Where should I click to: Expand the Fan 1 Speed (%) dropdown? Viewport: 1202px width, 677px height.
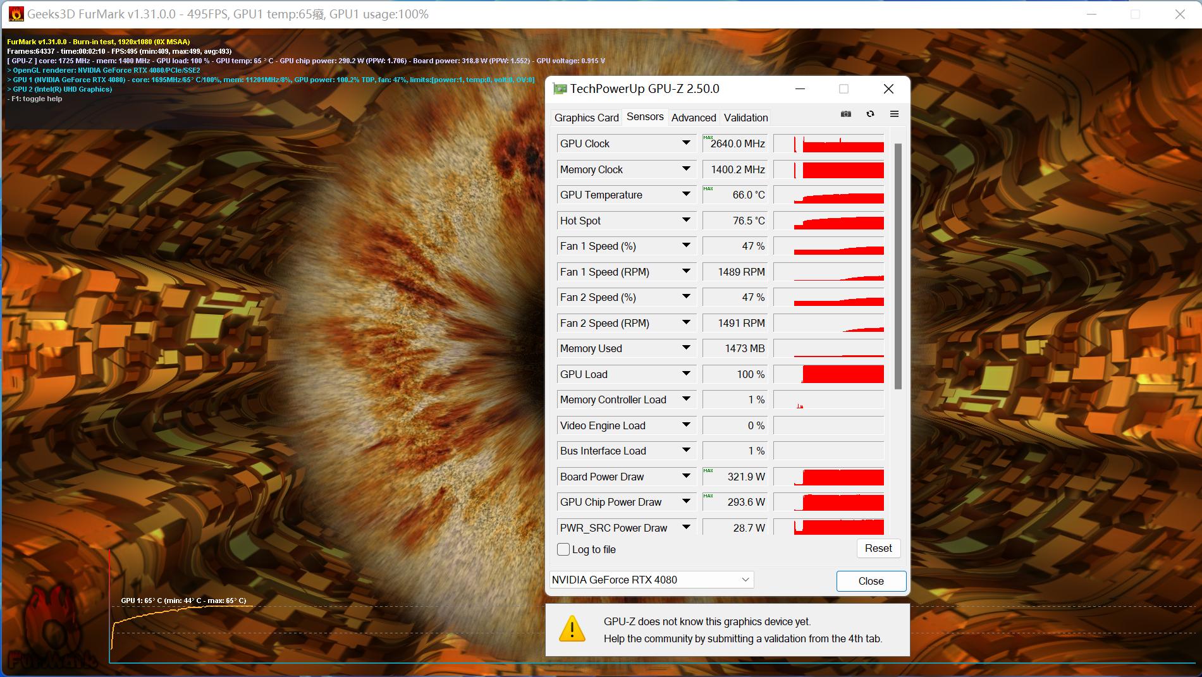pos(686,246)
